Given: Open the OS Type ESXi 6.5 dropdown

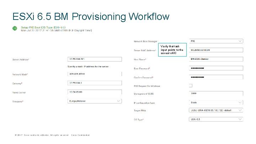Looking at the screenshot, I should pyautogui.click(x=216, y=119).
